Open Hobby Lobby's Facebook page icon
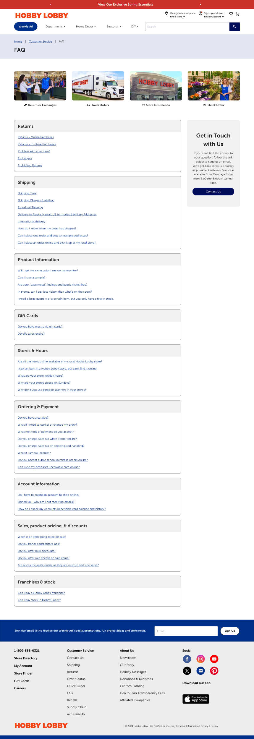The height and width of the screenshot is (739, 254). point(187,659)
